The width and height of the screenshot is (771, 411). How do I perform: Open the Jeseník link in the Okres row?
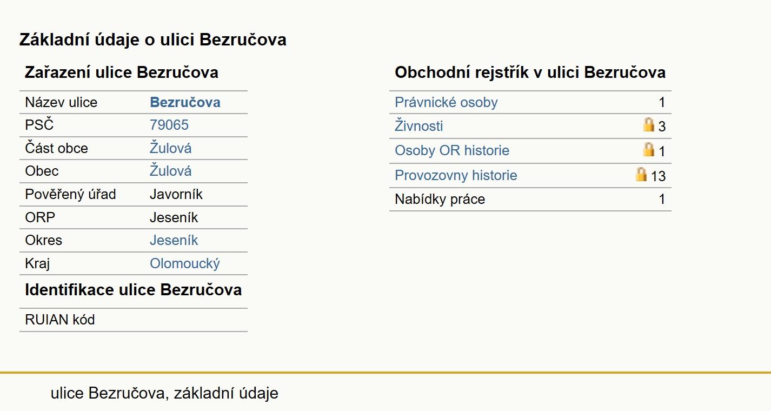tap(174, 240)
